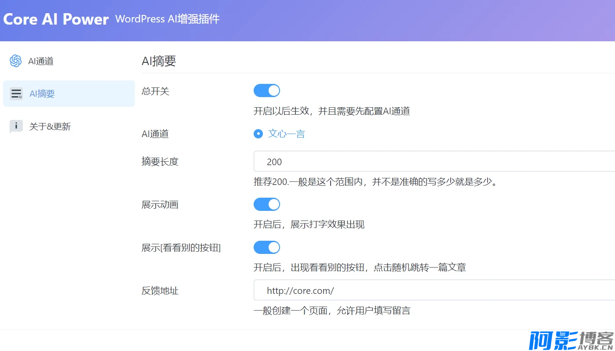Click the AI通道 OpenAI-style logo icon
Screen dimensions: 615x351
16,61
